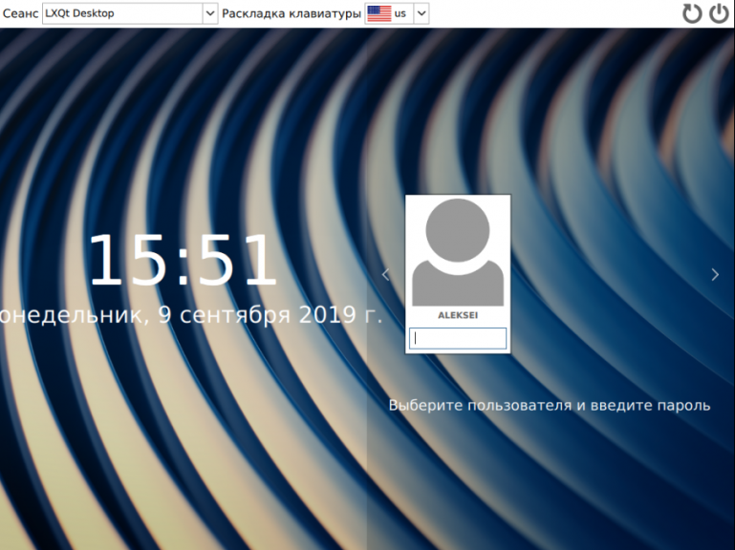Click the 'us' layout code text

pyautogui.click(x=400, y=13)
